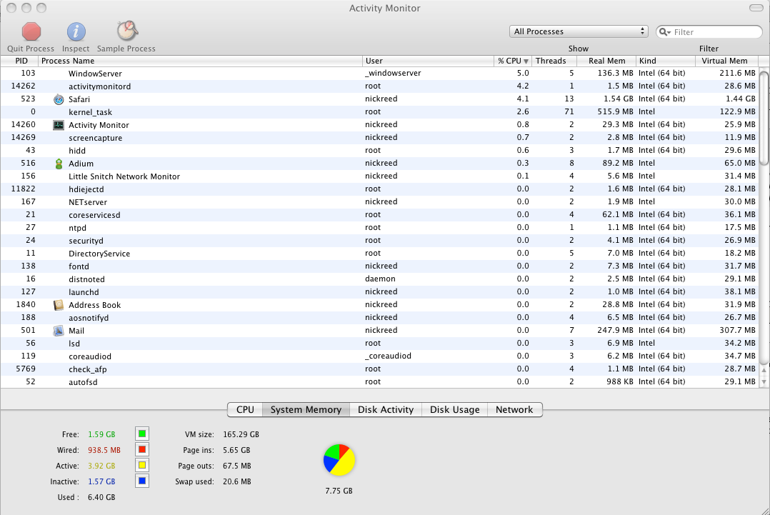The image size is (770, 515).
Task: Sort by PID column header
Action: tap(20, 61)
